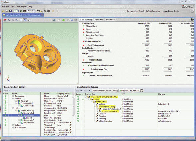Click the blue tag icon in viewer toolbar
196x141 pixels.
pyautogui.click(x=72, y=20)
